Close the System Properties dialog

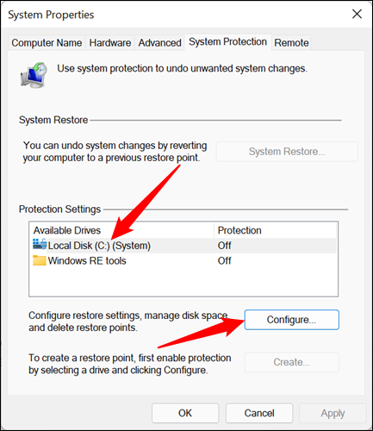coord(357,14)
